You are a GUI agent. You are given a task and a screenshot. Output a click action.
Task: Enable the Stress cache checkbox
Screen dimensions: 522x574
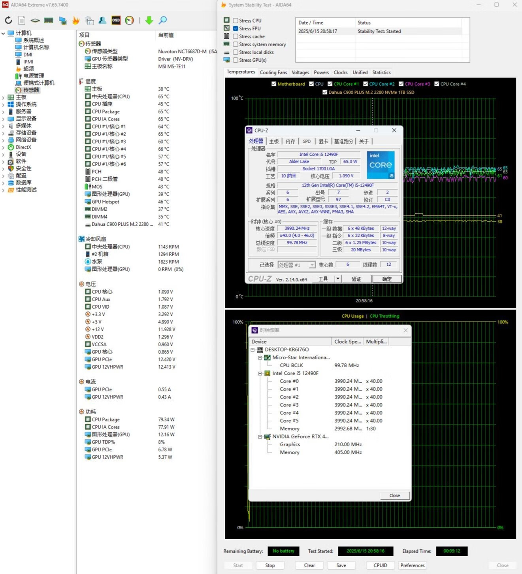(236, 36)
